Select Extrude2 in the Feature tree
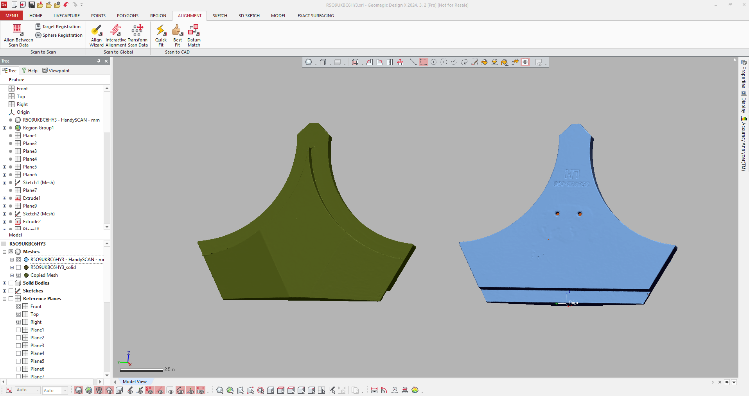The image size is (749, 396). pos(32,222)
